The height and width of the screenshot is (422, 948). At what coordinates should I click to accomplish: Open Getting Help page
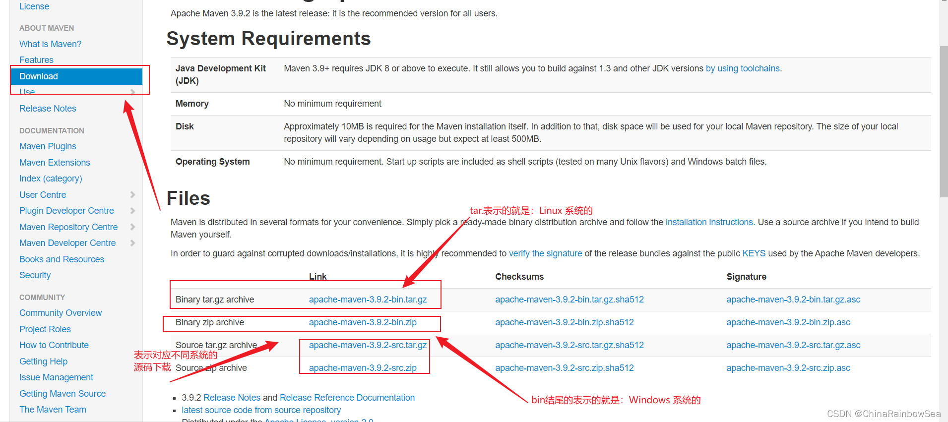[x=43, y=362]
